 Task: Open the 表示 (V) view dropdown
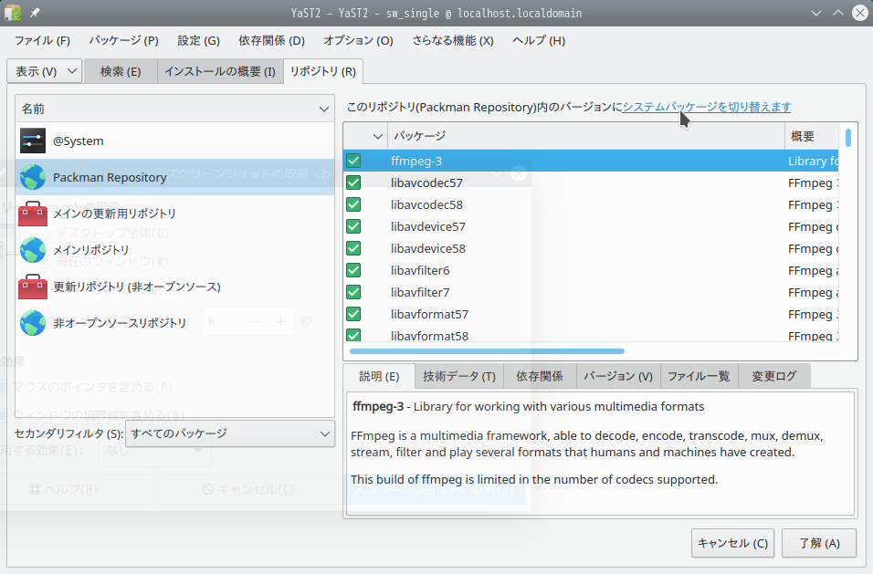coord(45,71)
